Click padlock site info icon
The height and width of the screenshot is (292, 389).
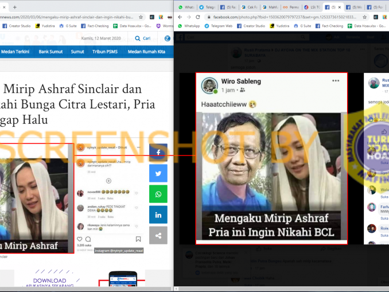pos(209,17)
